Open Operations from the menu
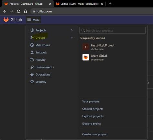The image size is (153, 140). coord(43,74)
